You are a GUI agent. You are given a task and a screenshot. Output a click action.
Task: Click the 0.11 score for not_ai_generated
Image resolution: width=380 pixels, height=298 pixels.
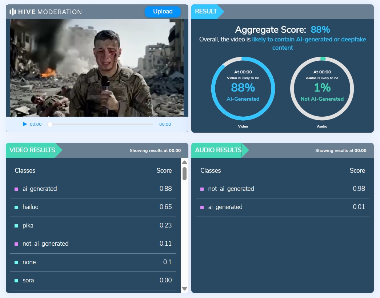[165, 243]
